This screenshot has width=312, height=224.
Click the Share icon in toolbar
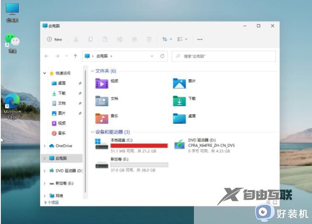click(134, 39)
